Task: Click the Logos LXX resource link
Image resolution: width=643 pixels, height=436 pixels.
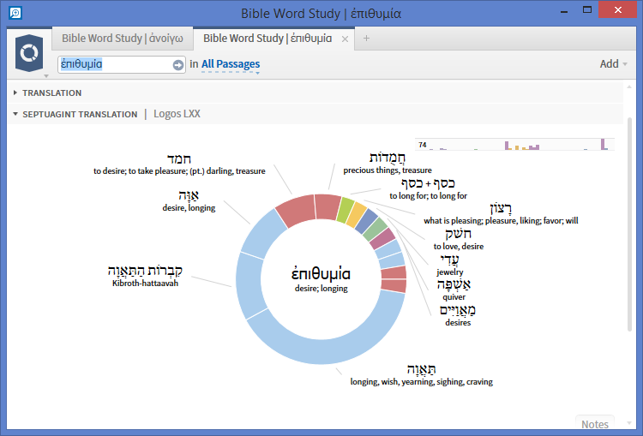Action: (x=177, y=114)
